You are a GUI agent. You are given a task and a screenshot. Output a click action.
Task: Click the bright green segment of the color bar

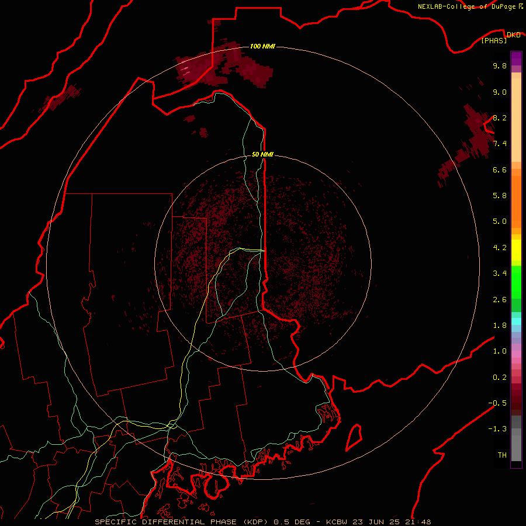(516, 282)
